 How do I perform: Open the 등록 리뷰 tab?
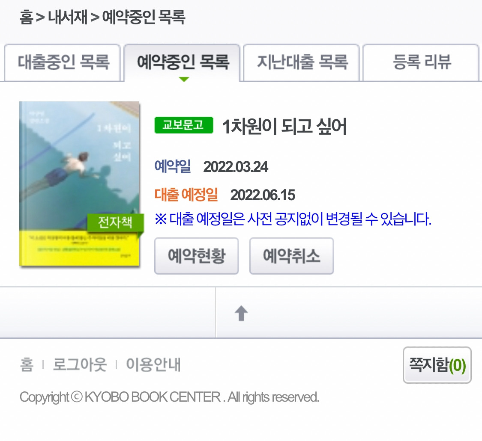[421, 62]
